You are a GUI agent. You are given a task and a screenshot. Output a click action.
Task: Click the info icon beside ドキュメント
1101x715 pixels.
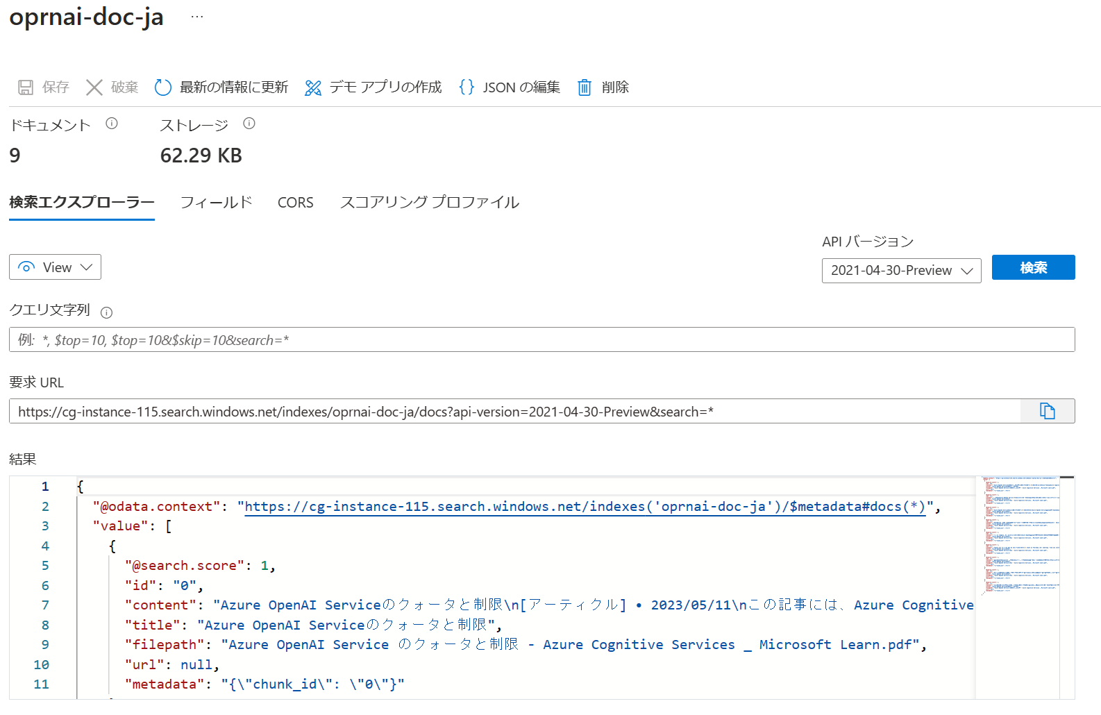point(112,124)
